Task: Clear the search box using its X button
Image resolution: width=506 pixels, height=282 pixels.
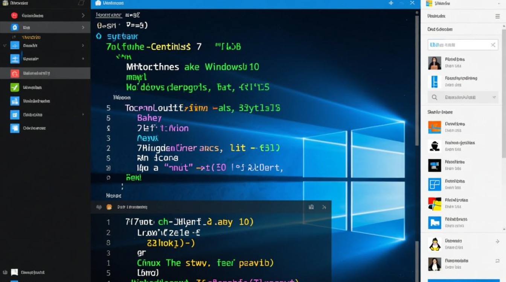Action: pyautogui.click(x=492, y=44)
